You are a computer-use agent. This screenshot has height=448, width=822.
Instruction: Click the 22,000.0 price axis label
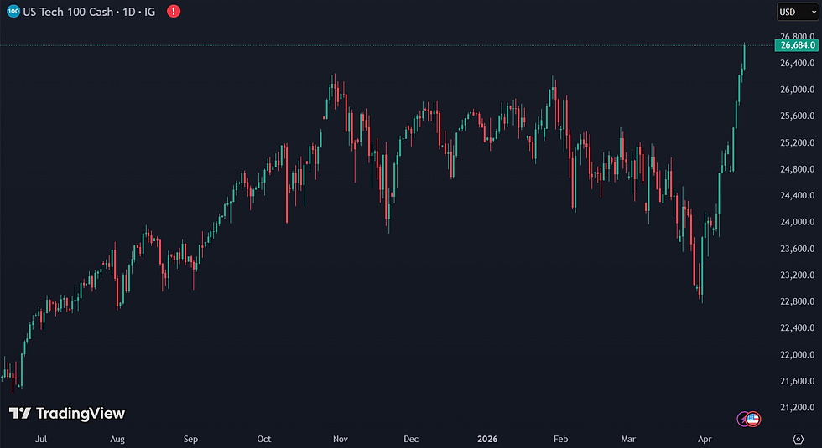tap(798, 354)
